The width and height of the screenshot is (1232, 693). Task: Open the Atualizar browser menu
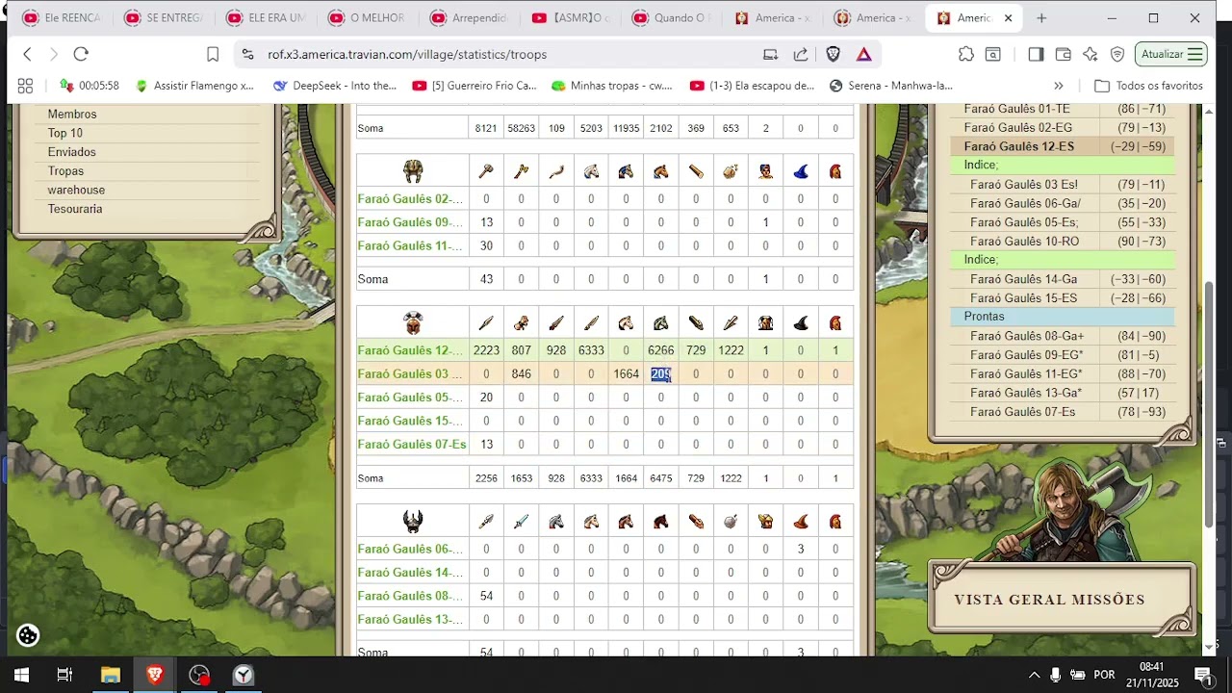coord(1170,55)
